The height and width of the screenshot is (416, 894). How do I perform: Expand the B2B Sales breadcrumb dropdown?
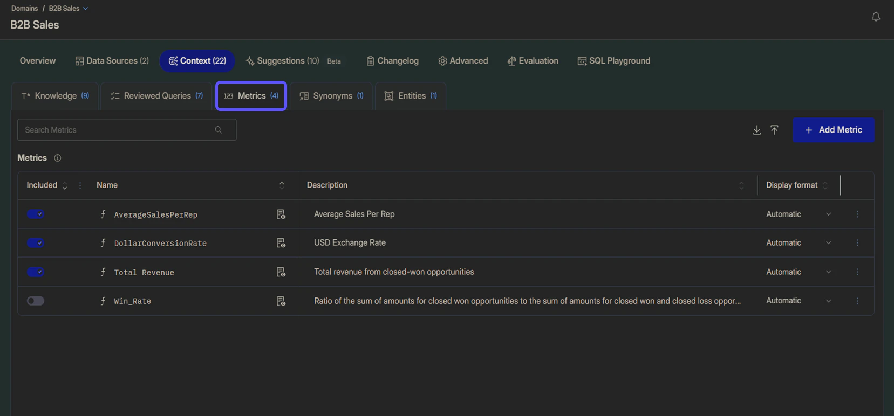click(x=85, y=9)
